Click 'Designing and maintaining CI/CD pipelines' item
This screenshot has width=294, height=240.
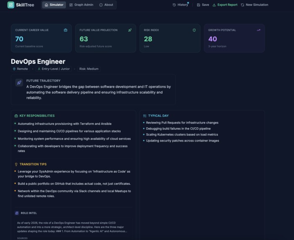coord(69,131)
